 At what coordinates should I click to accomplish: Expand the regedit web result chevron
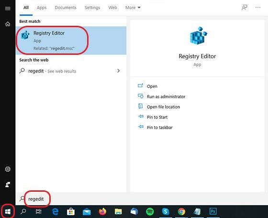coord(119,71)
